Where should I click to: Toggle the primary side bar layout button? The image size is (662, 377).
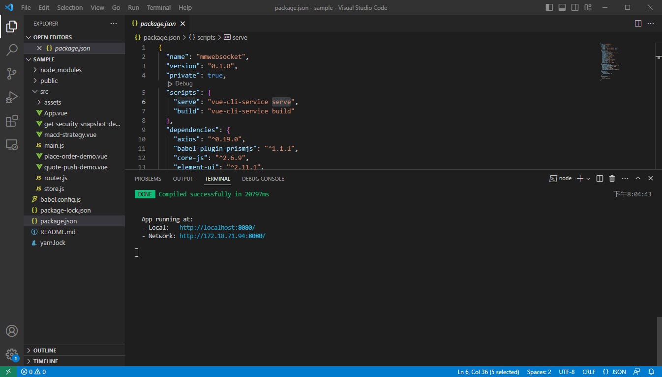tap(549, 7)
